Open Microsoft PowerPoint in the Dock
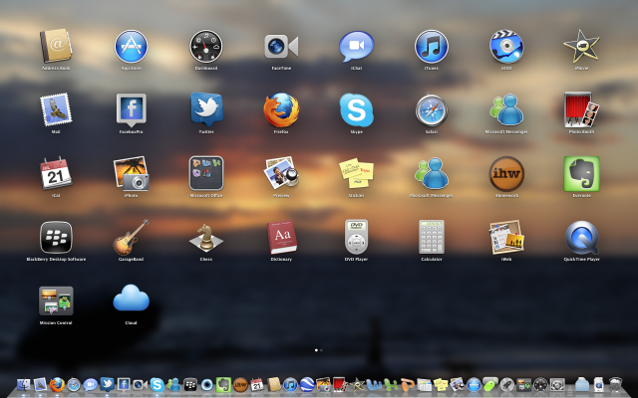The height and width of the screenshot is (398, 638). [x=407, y=384]
